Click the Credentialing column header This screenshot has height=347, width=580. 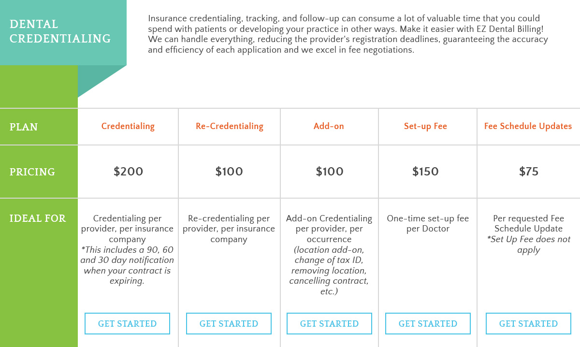[128, 126]
